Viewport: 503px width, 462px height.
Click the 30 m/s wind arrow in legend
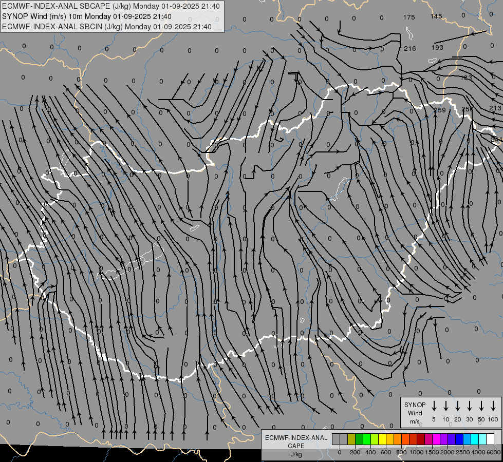point(469,406)
